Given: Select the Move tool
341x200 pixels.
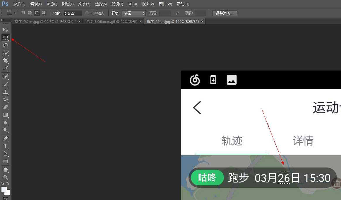Looking at the screenshot, I should tap(6, 30).
